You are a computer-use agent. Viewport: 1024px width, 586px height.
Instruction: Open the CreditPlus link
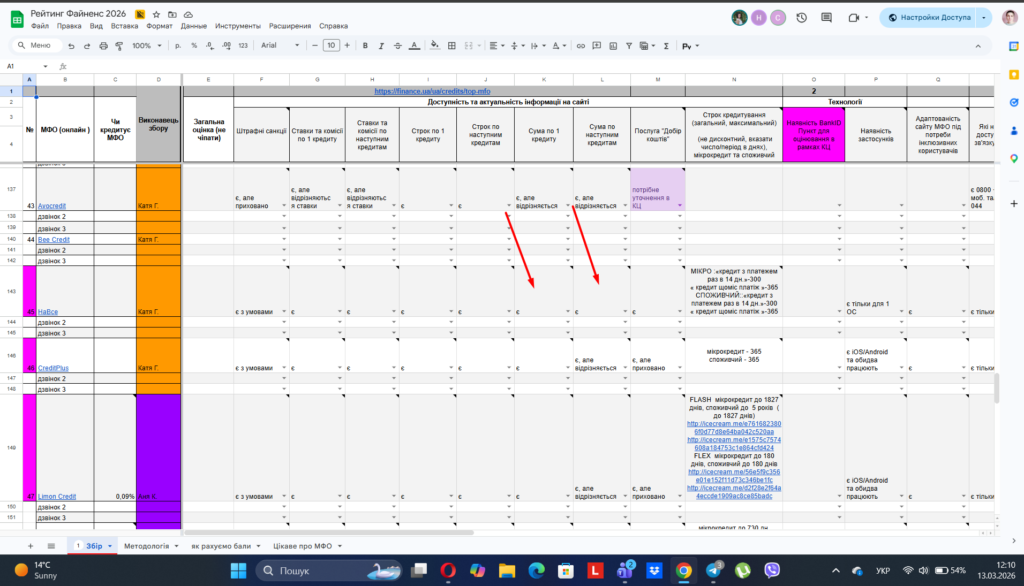(x=53, y=368)
